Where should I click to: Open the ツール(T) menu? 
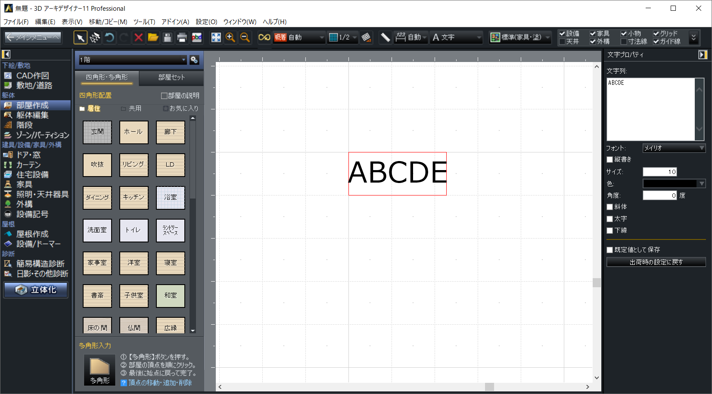point(144,22)
